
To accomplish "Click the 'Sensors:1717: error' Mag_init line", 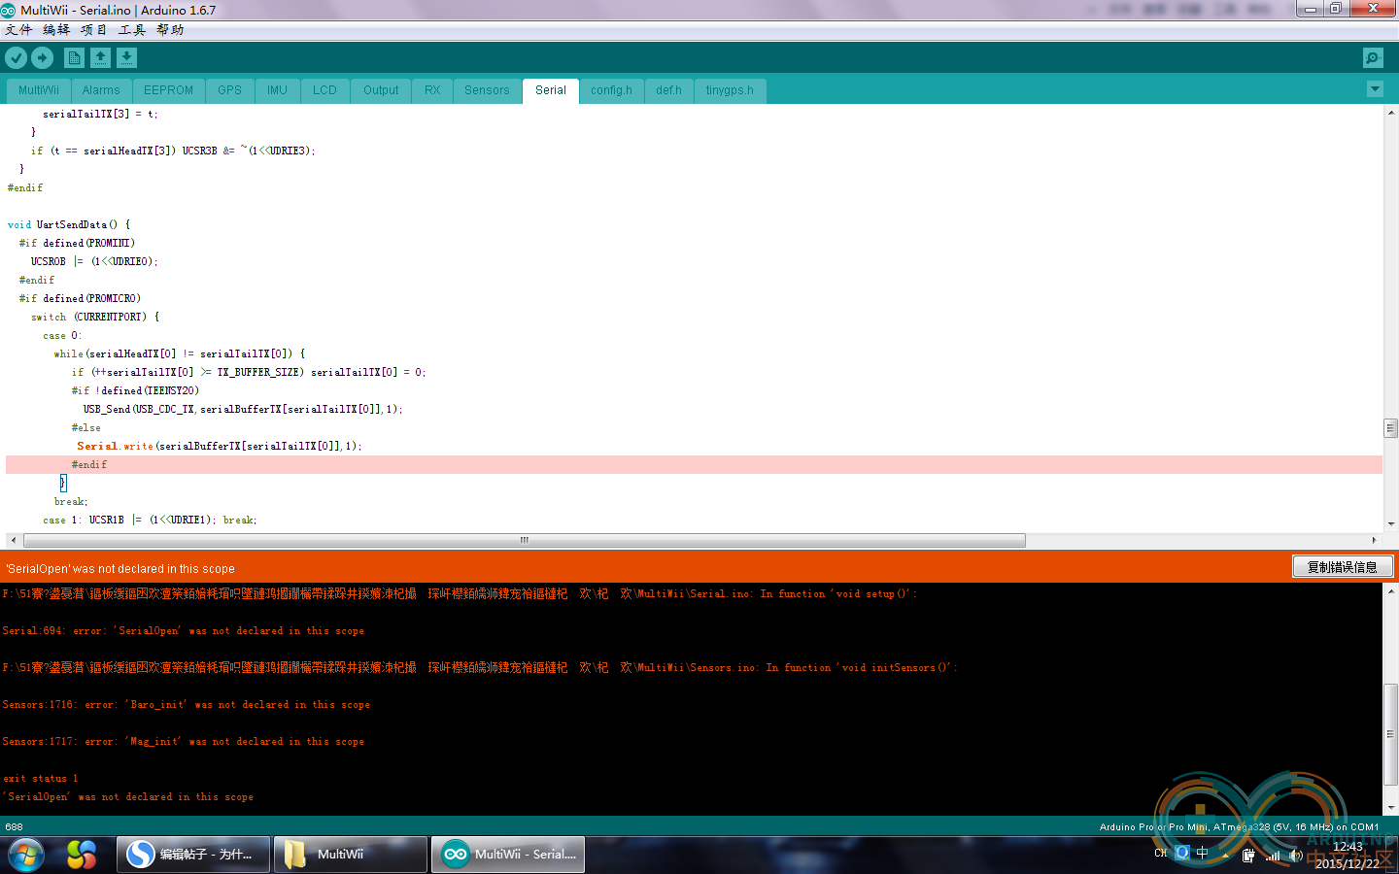I will pos(184,742).
